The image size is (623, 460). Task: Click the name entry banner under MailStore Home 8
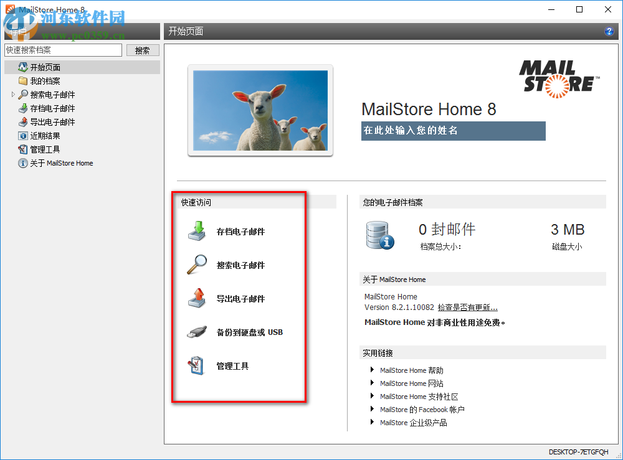[452, 131]
